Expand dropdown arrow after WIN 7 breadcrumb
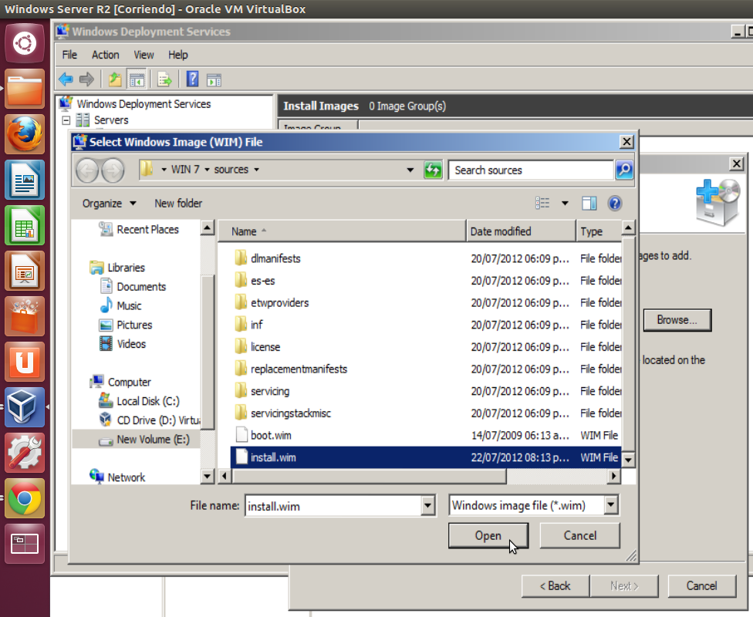Viewport: 753px width, 617px height. 208,170
